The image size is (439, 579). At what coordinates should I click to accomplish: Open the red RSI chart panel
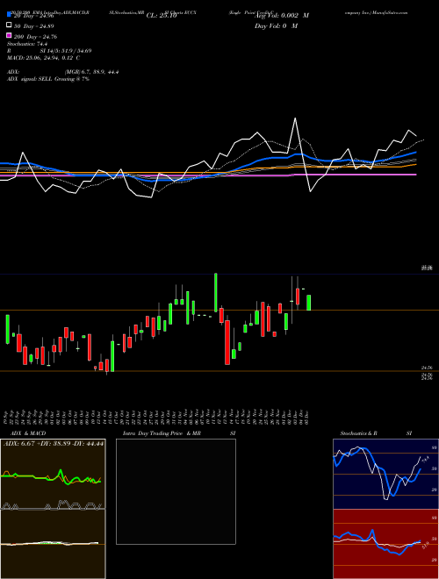click(385, 544)
